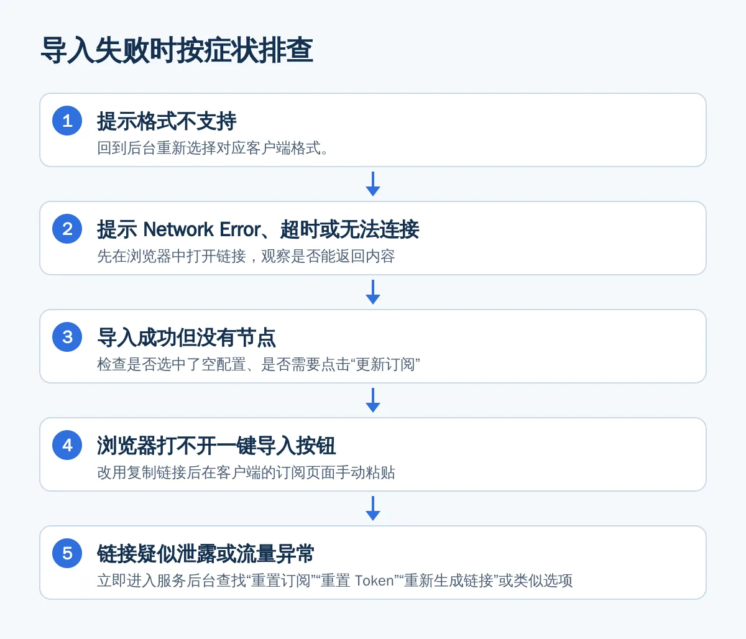Click the title "提示 Network Error、超时或无法连接"
746x639 pixels.
point(258,229)
